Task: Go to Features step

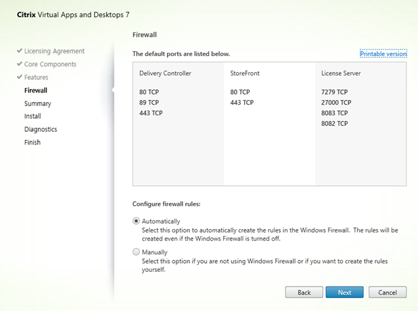Action: (x=37, y=77)
